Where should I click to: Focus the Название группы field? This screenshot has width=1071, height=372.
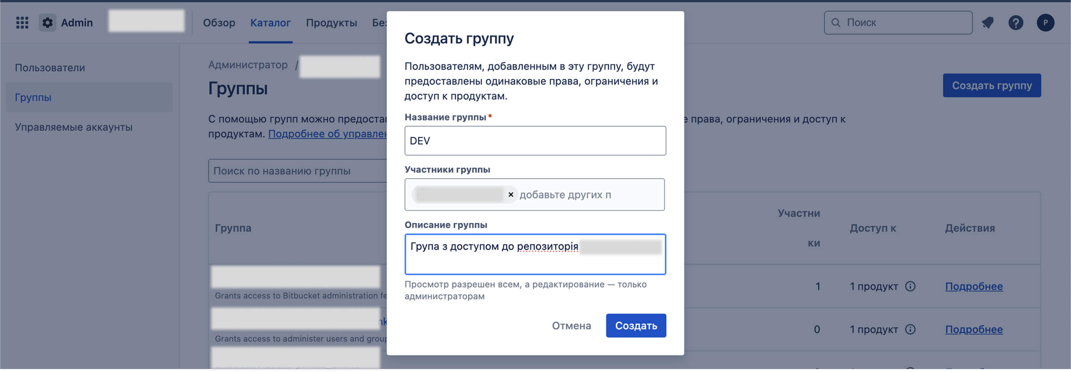[x=535, y=141]
